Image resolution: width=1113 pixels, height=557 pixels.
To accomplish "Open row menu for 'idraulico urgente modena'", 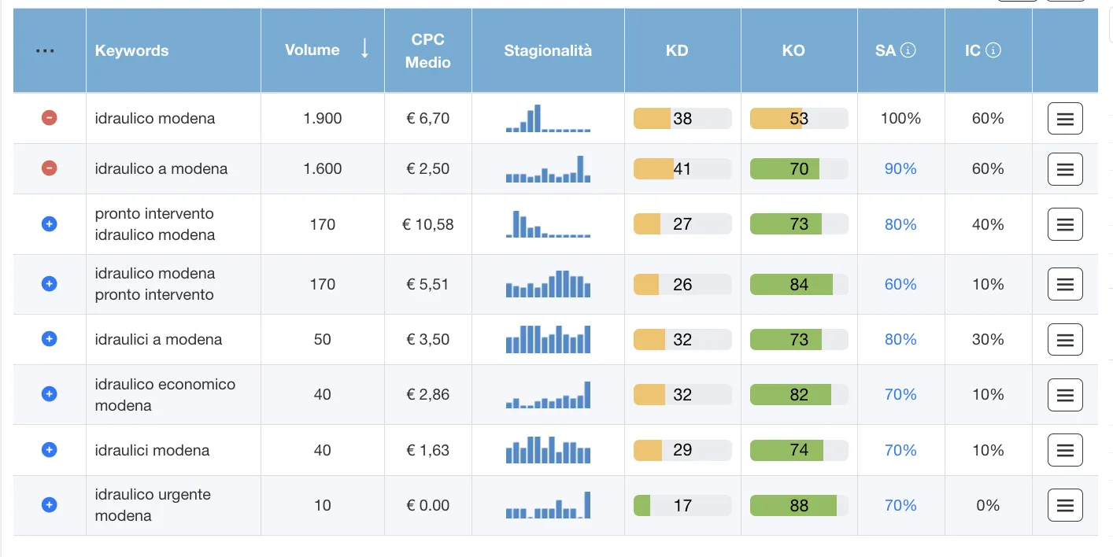I will [x=1065, y=505].
